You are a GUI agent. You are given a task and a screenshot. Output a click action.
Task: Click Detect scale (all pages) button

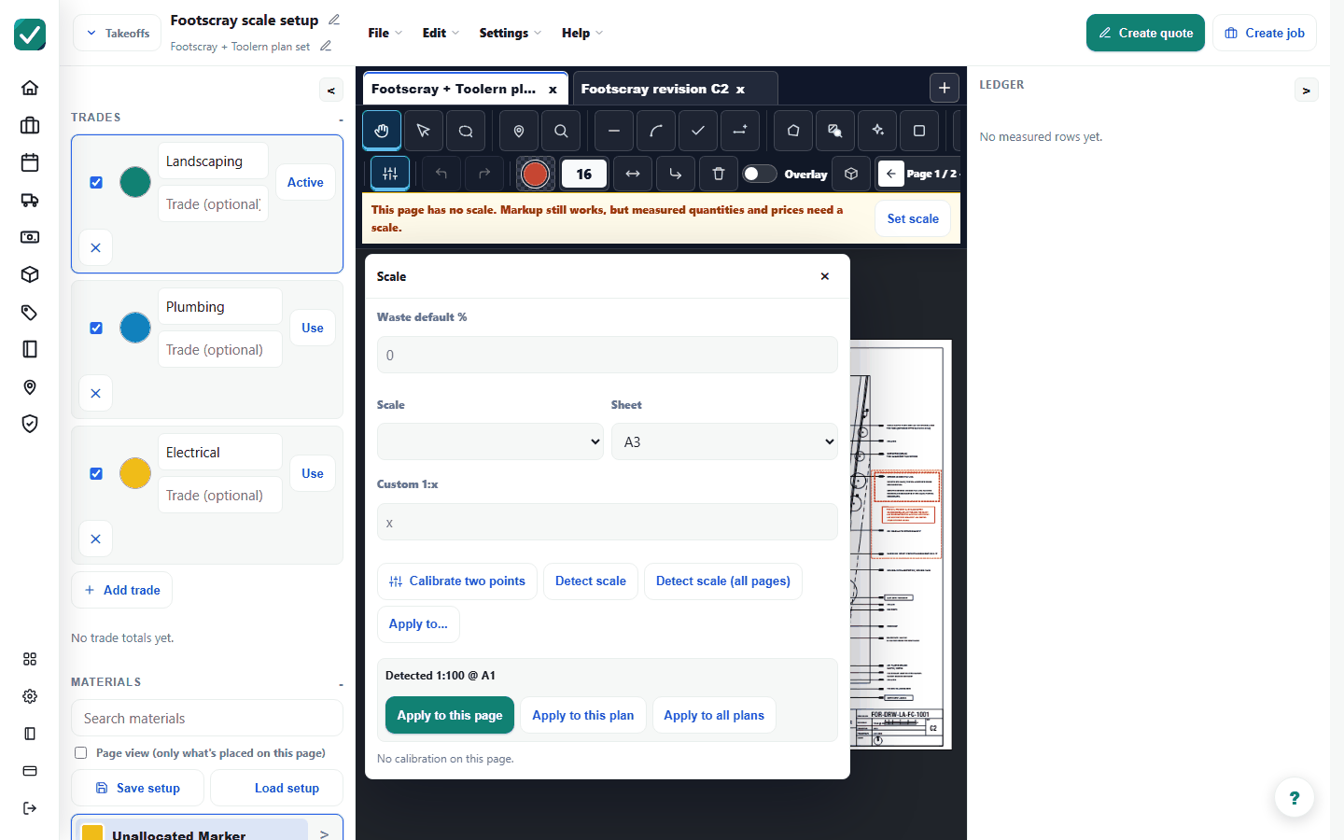[723, 581]
